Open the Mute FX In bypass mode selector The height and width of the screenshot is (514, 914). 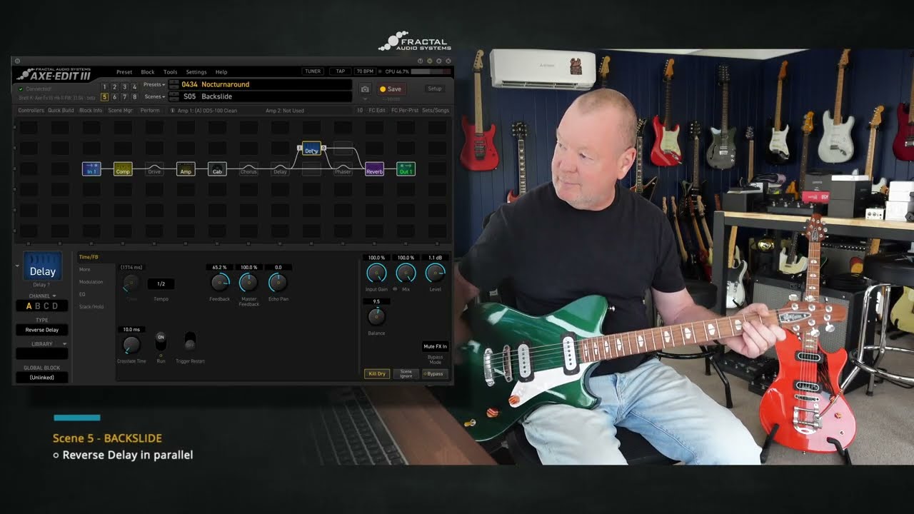coord(435,346)
